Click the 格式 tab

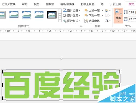click(131, 4)
